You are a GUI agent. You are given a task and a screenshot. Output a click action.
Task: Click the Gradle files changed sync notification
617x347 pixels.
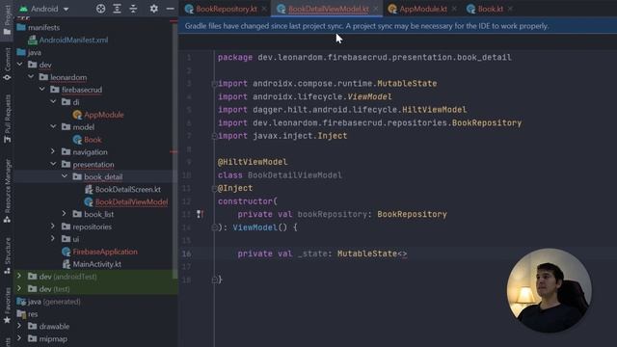click(366, 26)
